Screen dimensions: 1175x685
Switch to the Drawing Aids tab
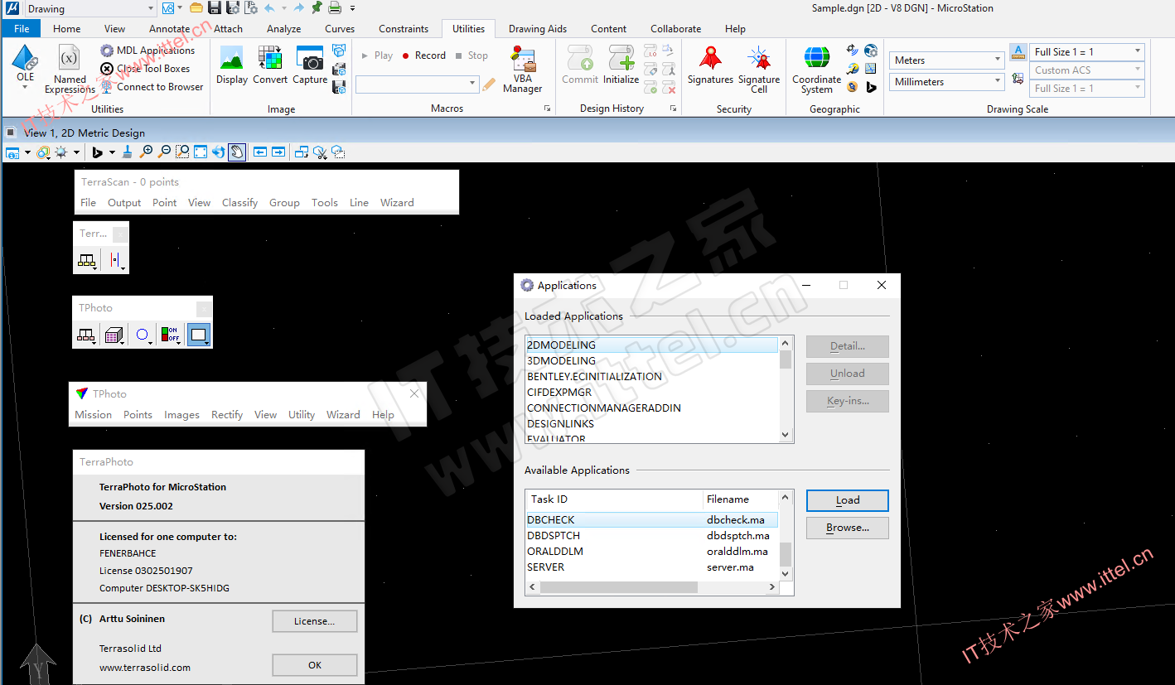coord(538,28)
